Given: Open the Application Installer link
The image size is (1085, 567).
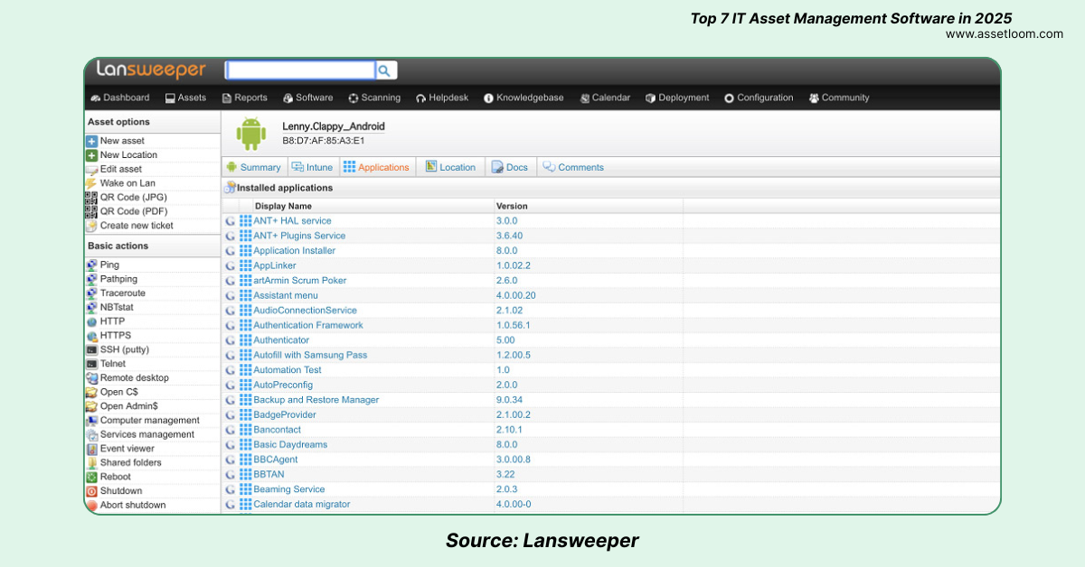Looking at the screenshot, I should [294, 251].
